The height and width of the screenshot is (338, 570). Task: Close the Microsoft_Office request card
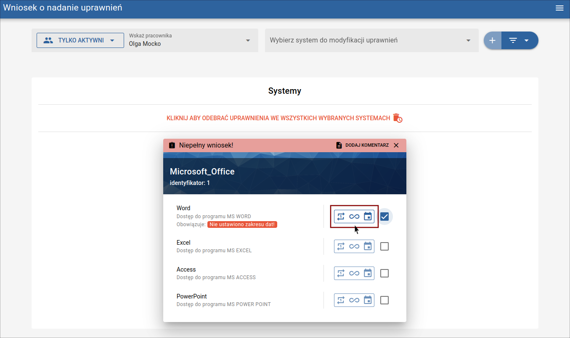(396, 145)
